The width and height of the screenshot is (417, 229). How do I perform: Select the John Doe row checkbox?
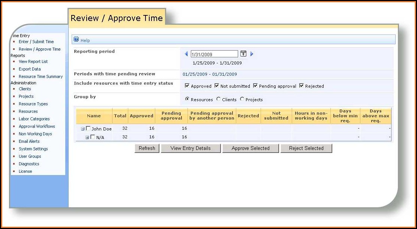pos(88,129)
